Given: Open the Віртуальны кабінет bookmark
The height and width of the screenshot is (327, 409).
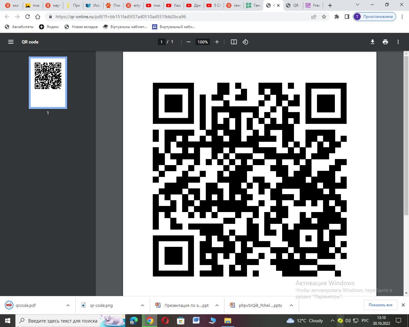Looking at the screenshot, I should (125, 27).
